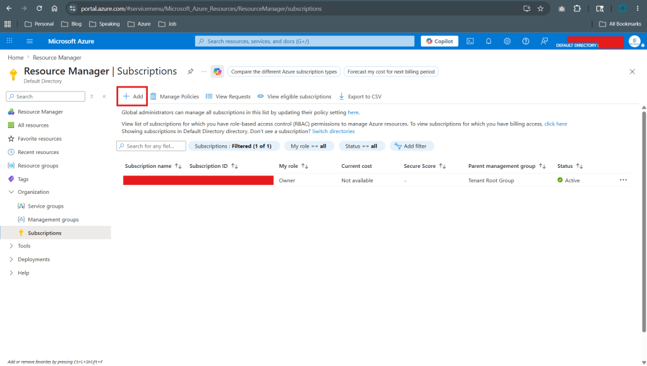
Task: Open the Azure portal hamburger menu
Action: 30,41
